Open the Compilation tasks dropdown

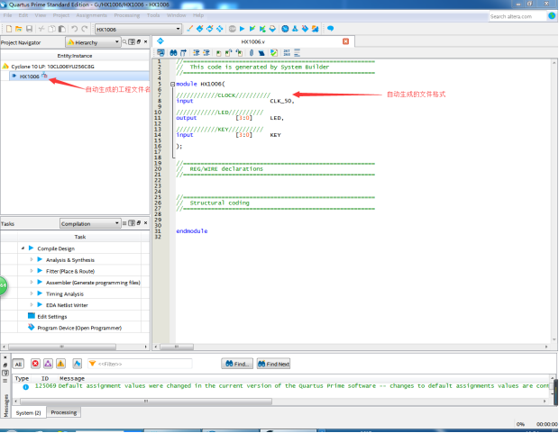pyautogui.click(x=90, y=223)
